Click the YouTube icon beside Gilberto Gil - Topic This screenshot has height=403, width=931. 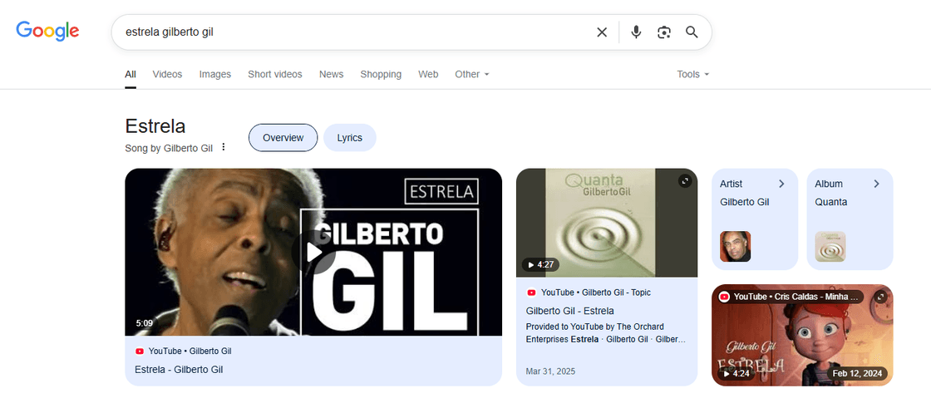click(531, 292)
